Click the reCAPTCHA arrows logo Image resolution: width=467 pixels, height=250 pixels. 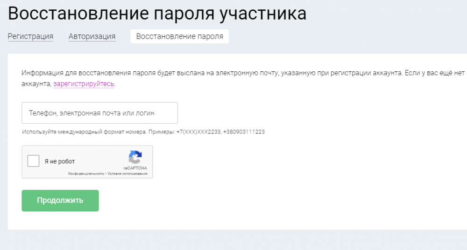135,157
